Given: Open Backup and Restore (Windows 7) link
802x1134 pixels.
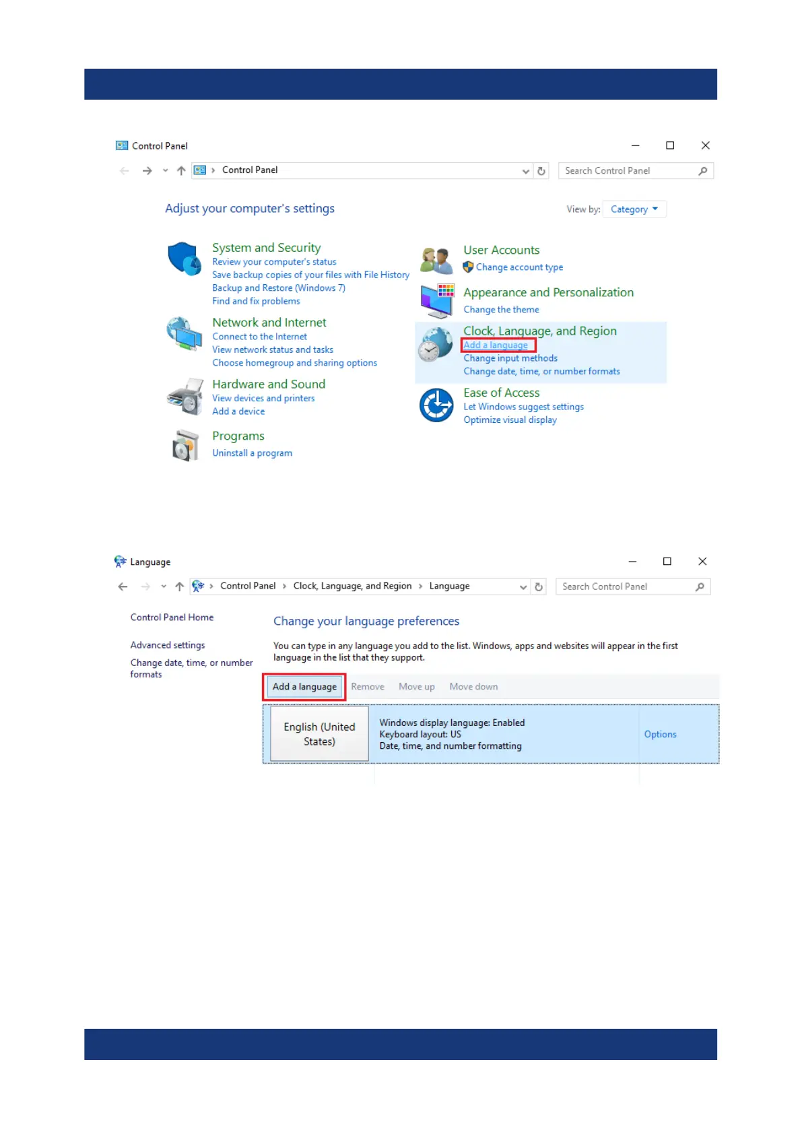Looking at the screenshot, I should (x=279, y=288).
